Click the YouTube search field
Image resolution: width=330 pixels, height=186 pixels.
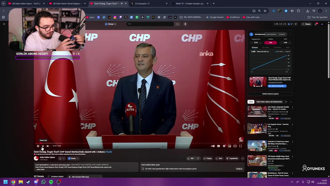(x=150, y=24)
